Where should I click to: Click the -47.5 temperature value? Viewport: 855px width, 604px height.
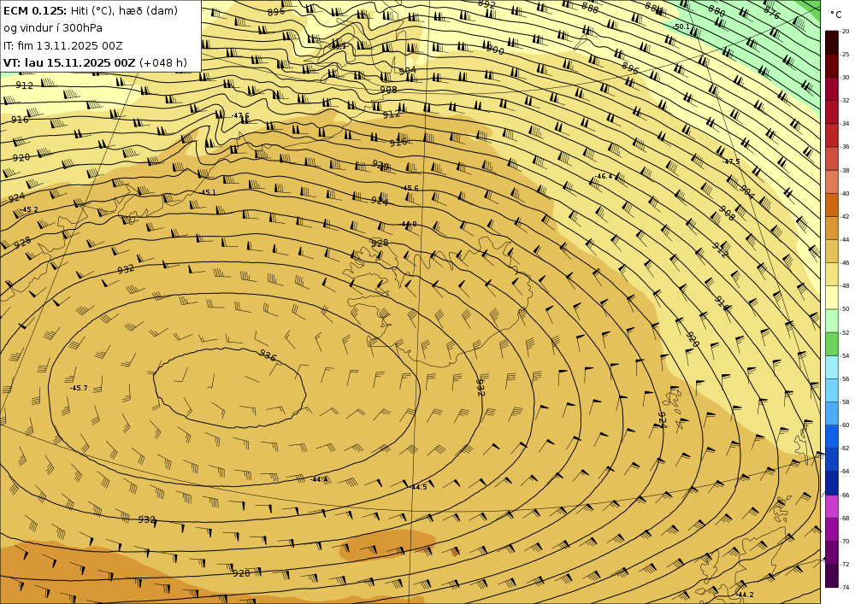pos(731,161)
